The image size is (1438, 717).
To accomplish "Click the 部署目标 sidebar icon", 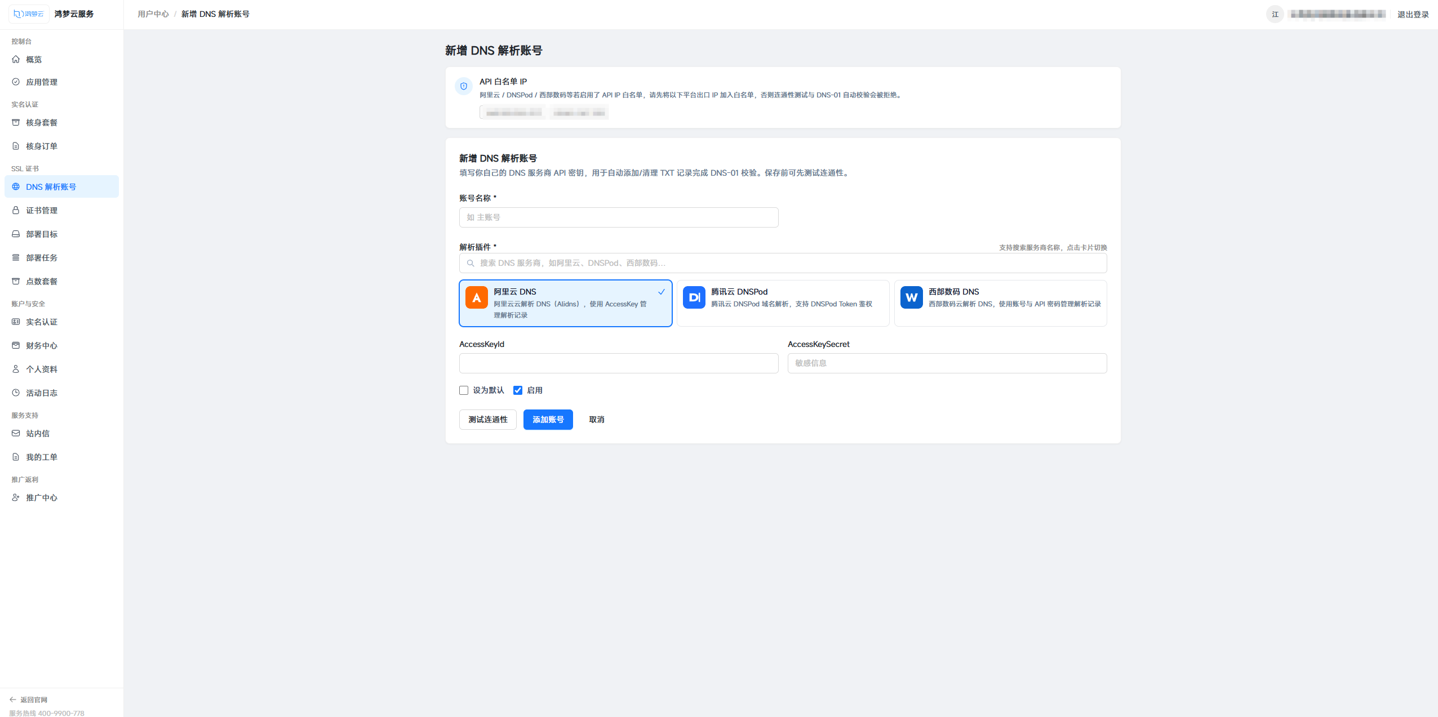I will click(16, 234).
